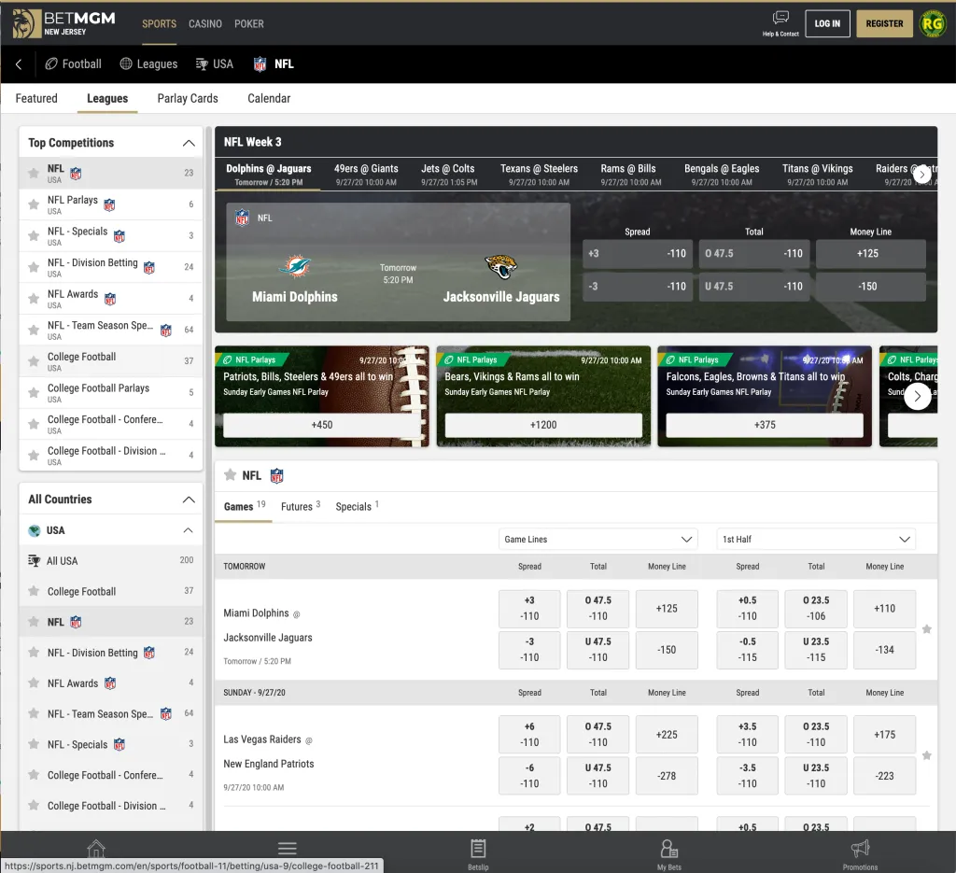Select +1200 Bears Vikings Rams parlay
Screen dimensions: 956x873
(x=543, y=425)
